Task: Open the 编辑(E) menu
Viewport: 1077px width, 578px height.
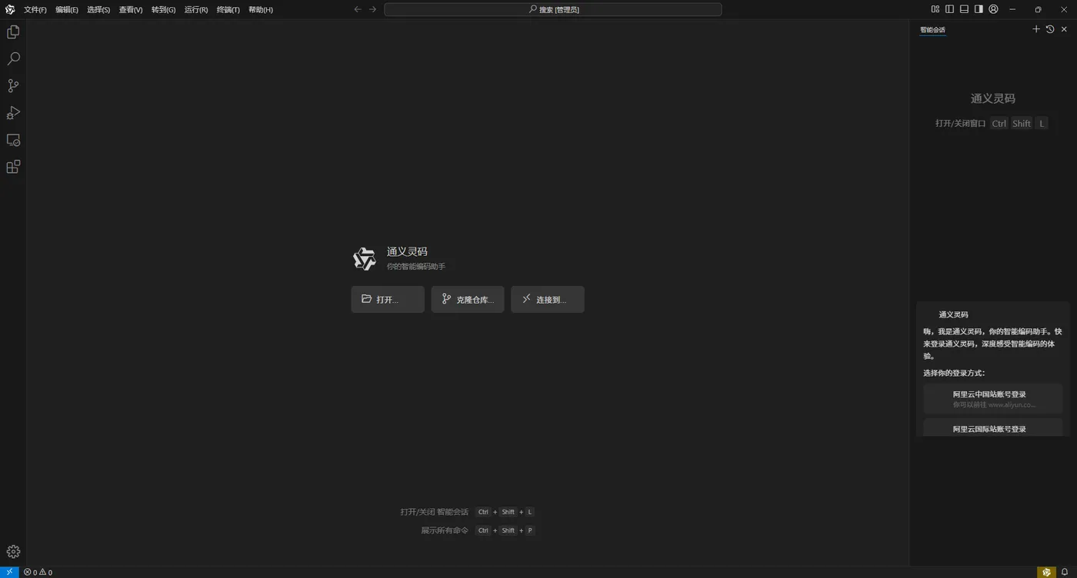Action: [67, 10]
